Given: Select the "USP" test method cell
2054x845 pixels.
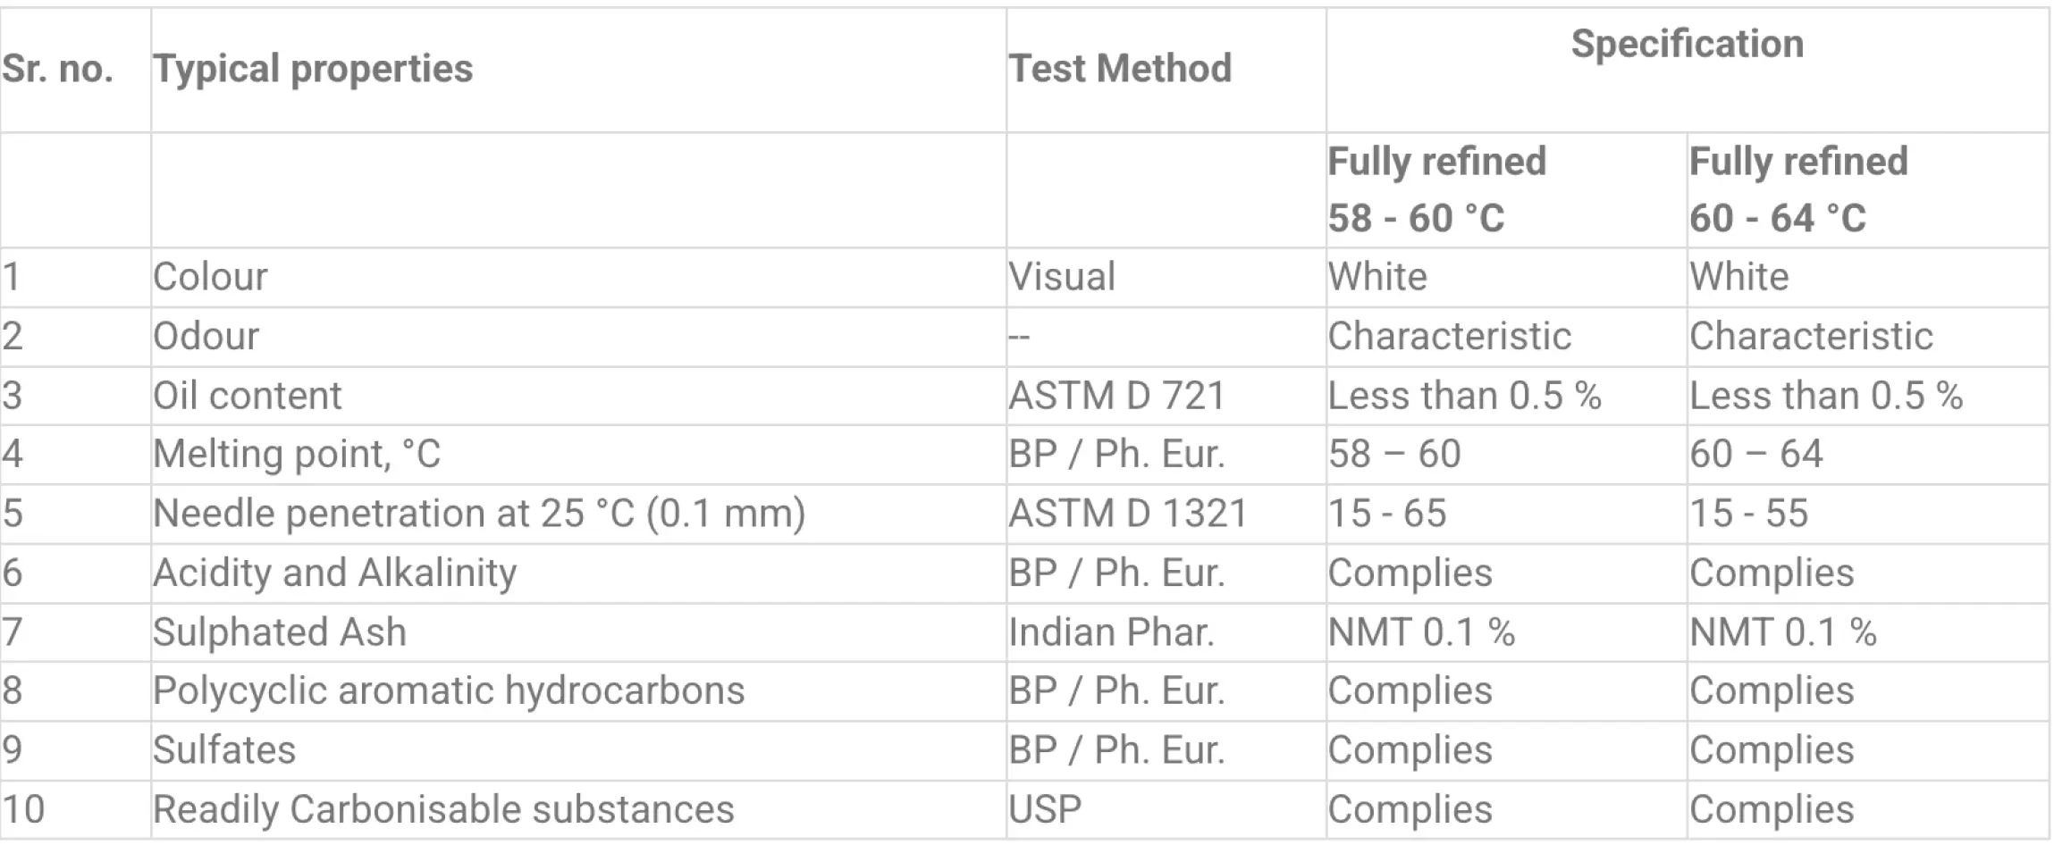Looking at the screenshot, I should tap(1045, 809).
